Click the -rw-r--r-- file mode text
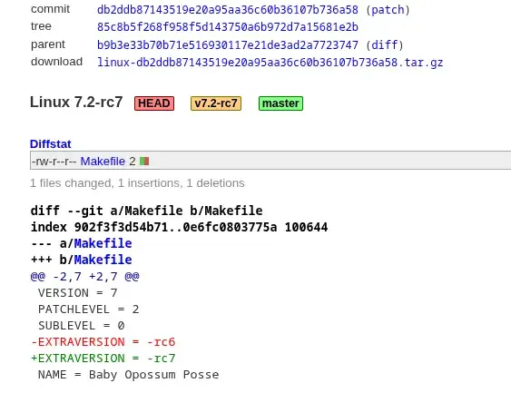The image size is (511, 393). pos(54,161)
